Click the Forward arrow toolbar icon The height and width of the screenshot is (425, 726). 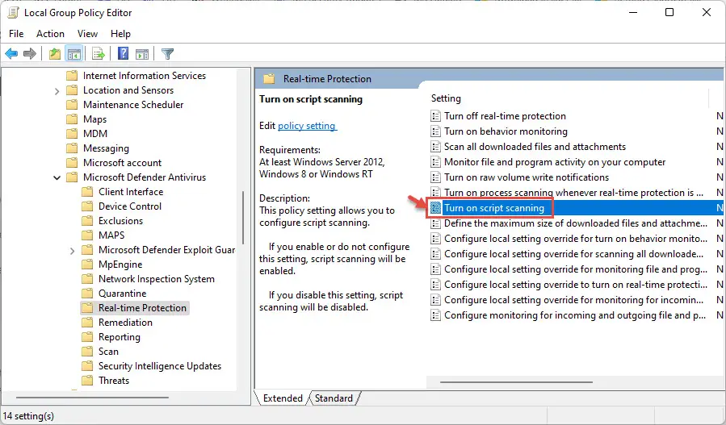pos(30,54)
